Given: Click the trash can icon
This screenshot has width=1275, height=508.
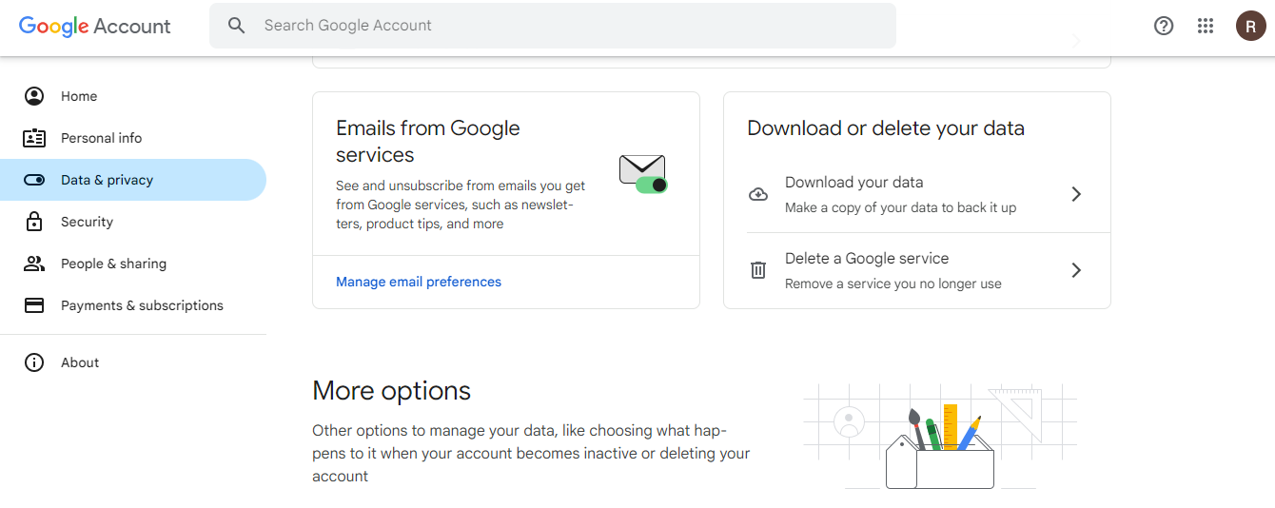Looking at the screenshot, I should click(x=758, y=270).
